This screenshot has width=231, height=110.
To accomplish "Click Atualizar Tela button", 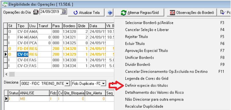I will [86, 13].
